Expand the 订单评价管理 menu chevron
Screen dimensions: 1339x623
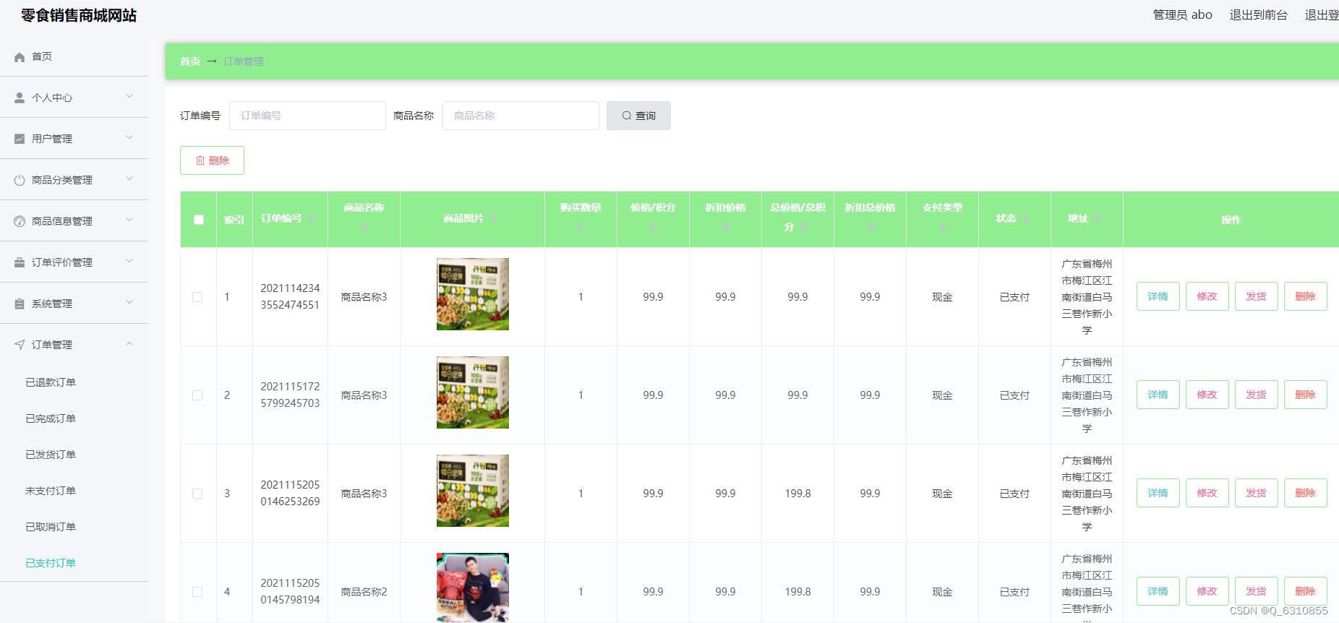tap(129, 261)
